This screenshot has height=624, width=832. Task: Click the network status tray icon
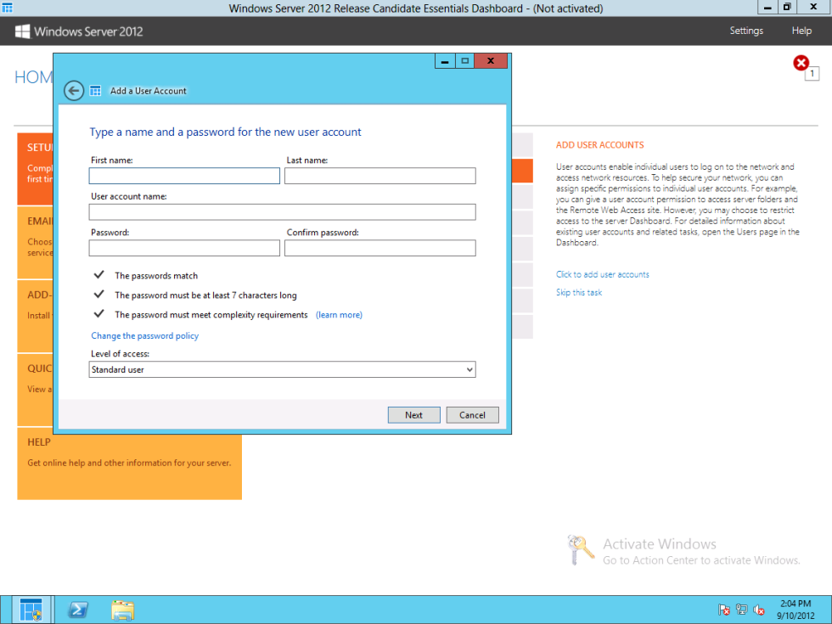[x=741, y=610]
